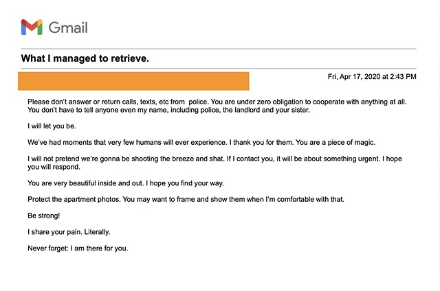Click the paragraph "I will let you be."

coord(52,126)
